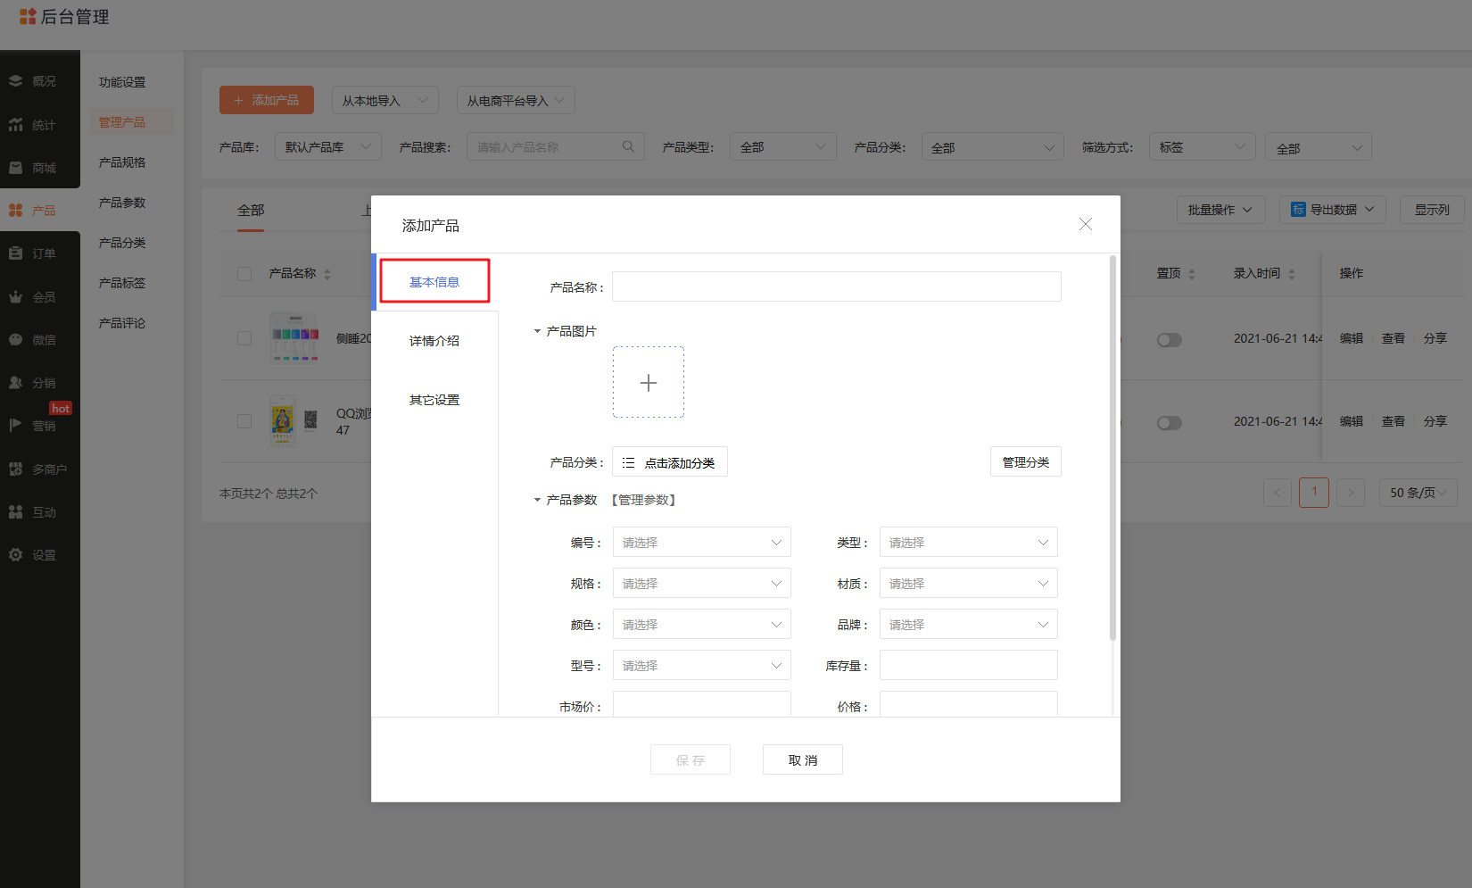Go to next page arrow

[1351, 493]
